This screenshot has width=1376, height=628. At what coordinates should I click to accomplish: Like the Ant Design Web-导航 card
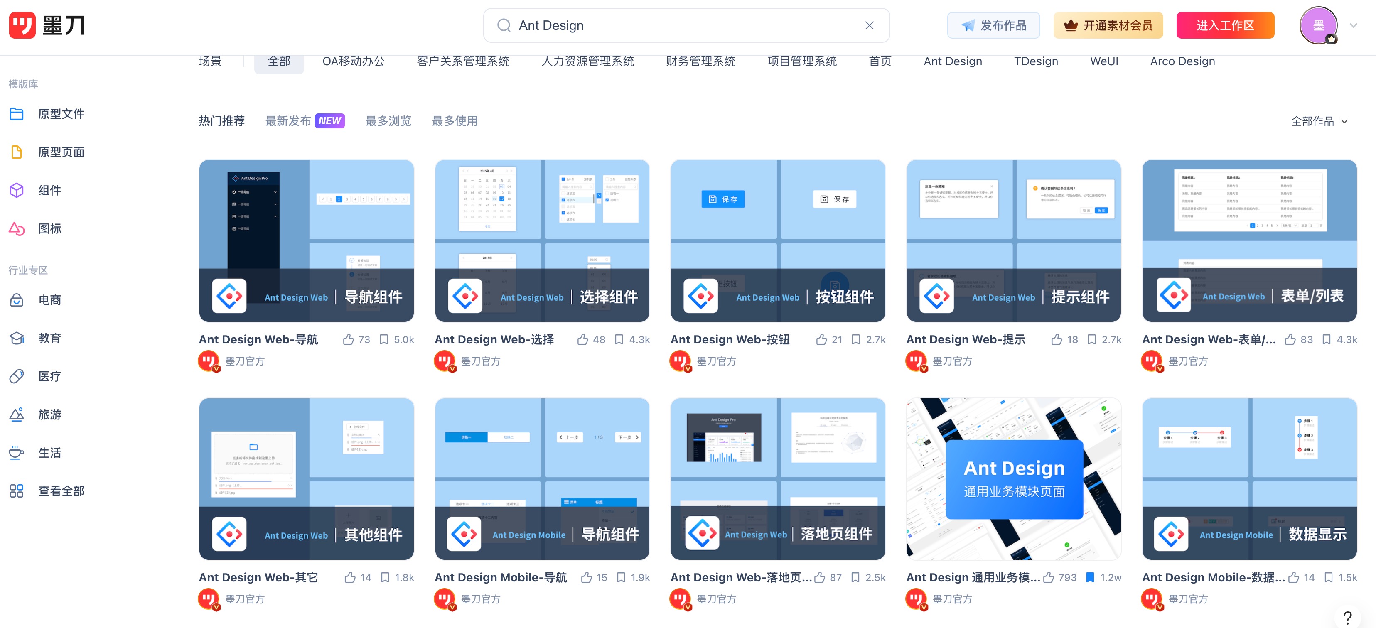(348, 340)
